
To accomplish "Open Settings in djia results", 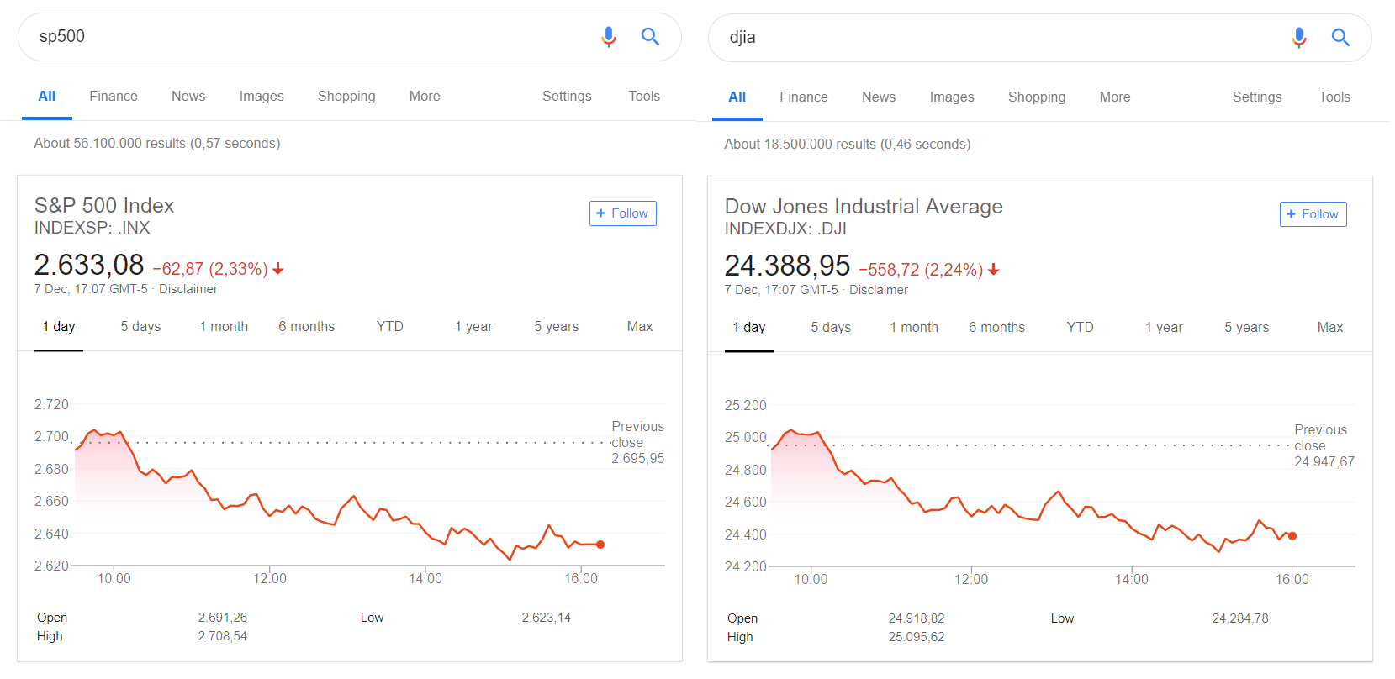I will [1257, 97].
